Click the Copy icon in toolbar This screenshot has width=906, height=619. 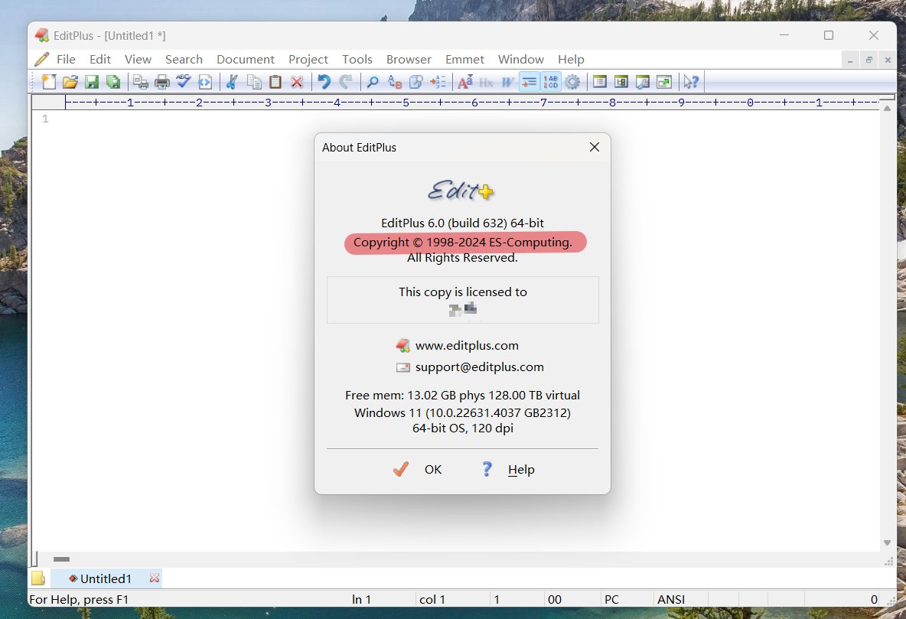click(x=254, y=82)
